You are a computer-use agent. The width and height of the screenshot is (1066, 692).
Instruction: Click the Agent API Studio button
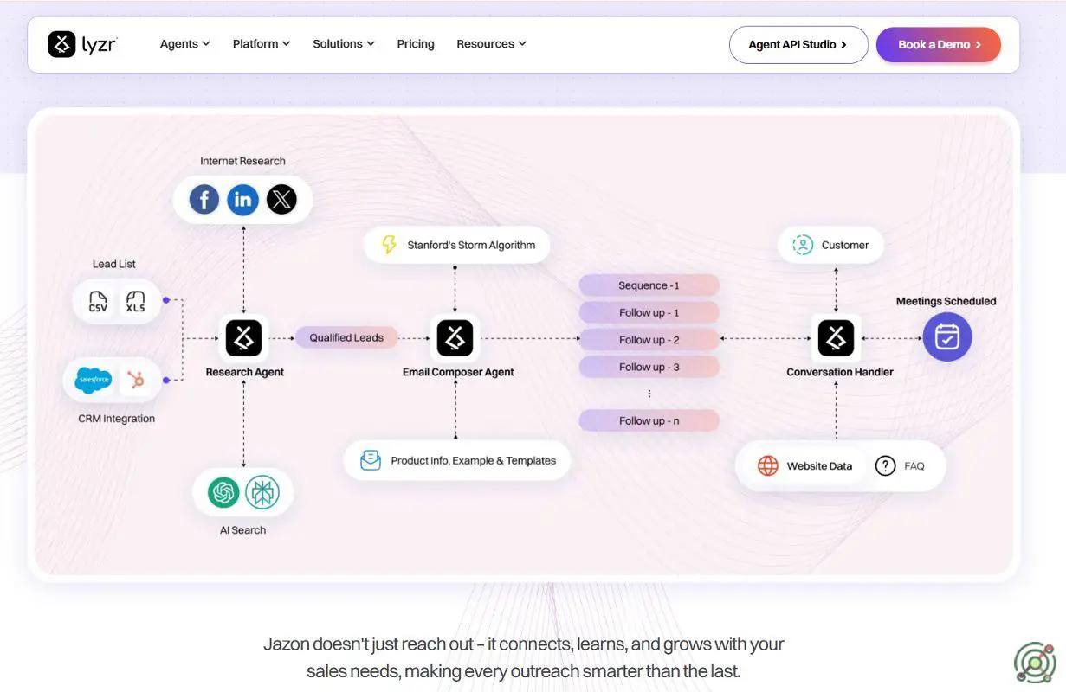click(x=798, y=45)
